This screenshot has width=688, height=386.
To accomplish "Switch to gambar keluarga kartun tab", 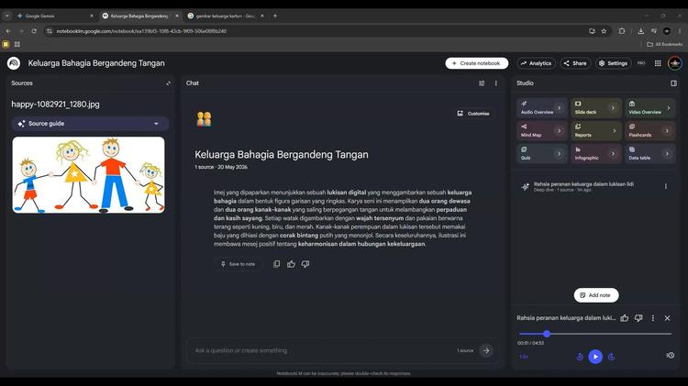I will click(226, 16).
